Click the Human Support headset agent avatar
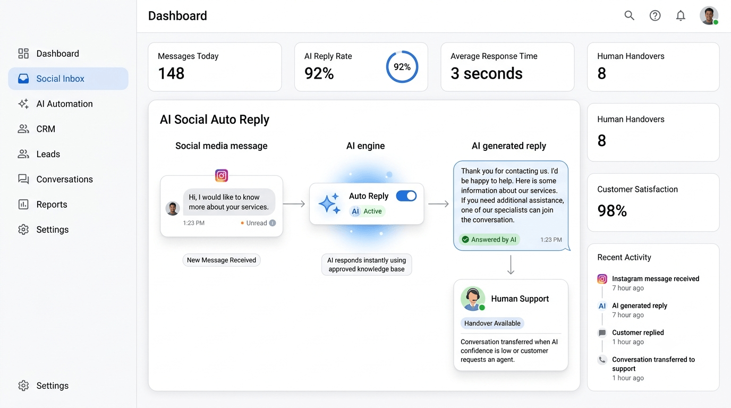Viewport: 731px width, 408px height. [x=473, y=299]
